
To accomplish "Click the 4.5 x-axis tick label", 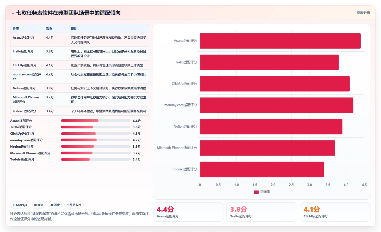I will click(x=364, y=185).
